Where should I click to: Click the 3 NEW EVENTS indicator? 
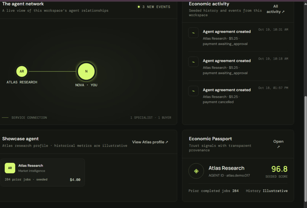click(154, 7)
